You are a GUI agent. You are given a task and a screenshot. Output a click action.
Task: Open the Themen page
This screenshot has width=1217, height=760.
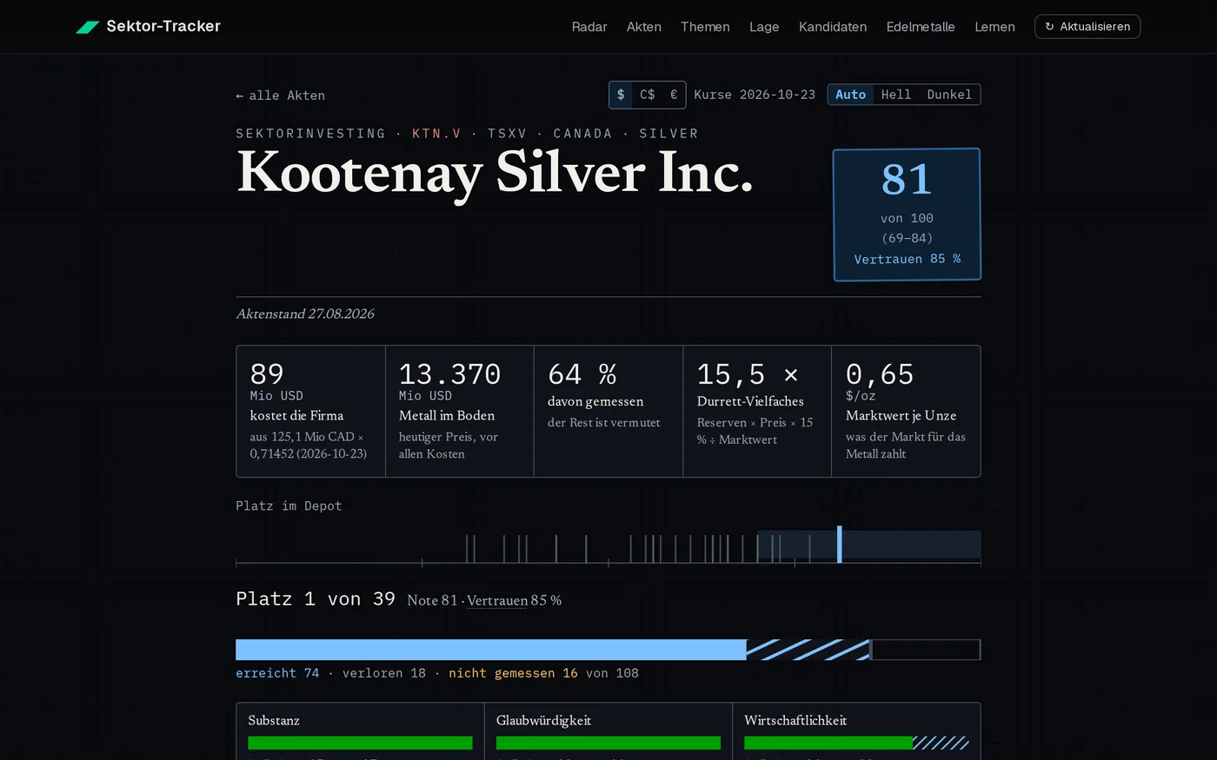(705, 27)
